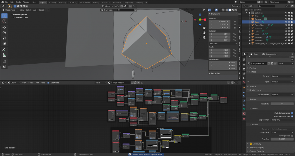Click the Find Models search type button
The image size is (295, 156).
(x=109, y=10)
